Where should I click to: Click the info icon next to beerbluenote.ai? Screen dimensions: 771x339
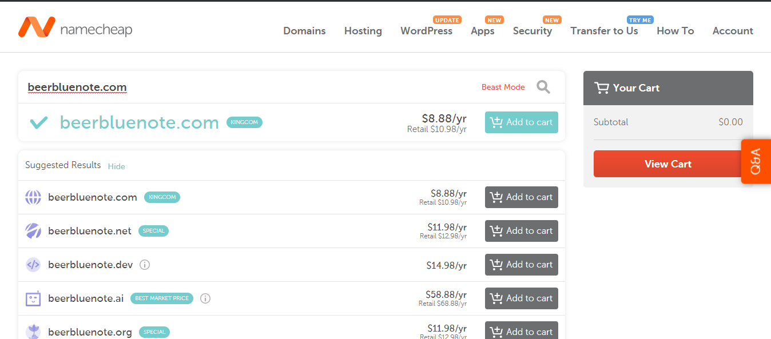pos(205,298)
